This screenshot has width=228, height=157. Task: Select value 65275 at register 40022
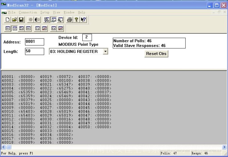65,88
